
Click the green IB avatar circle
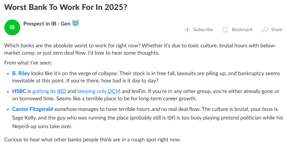(x=12, y=27)
